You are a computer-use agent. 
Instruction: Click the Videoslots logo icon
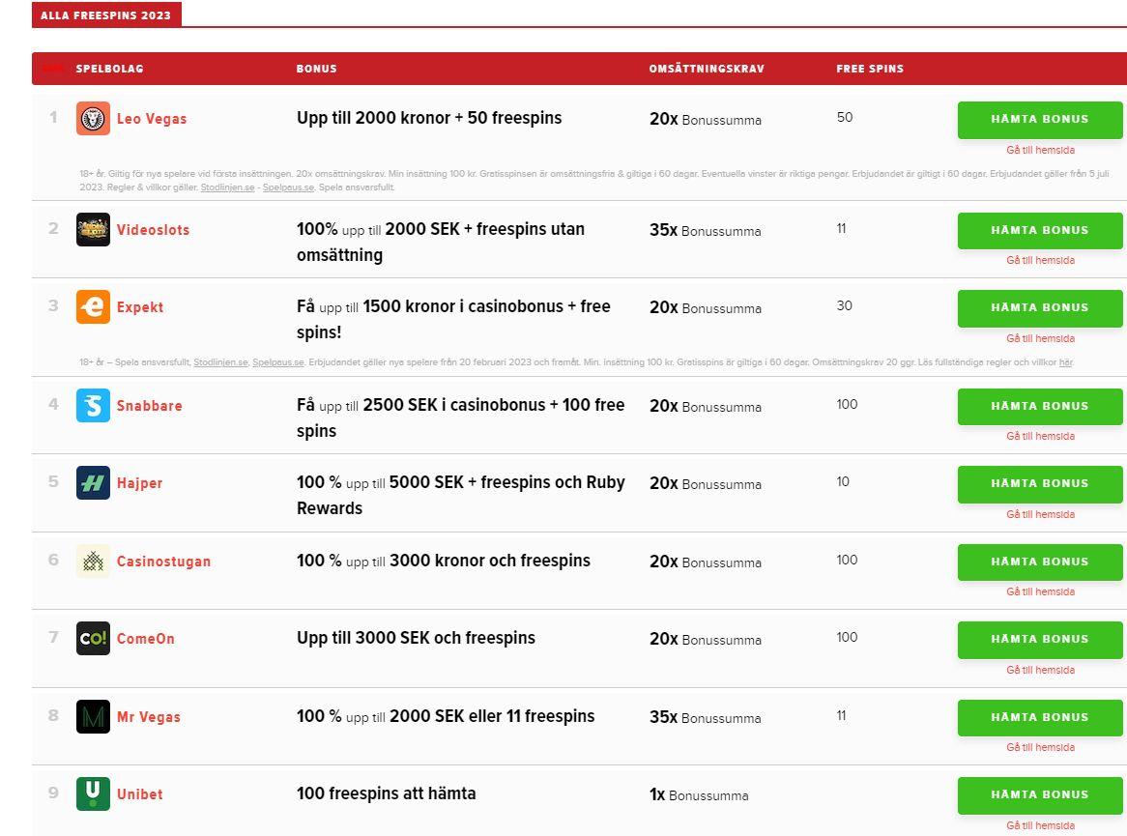[93, 230]
